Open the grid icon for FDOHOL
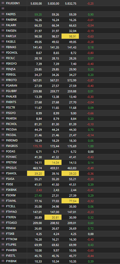The image size is (120, 264). coord(3,53)
